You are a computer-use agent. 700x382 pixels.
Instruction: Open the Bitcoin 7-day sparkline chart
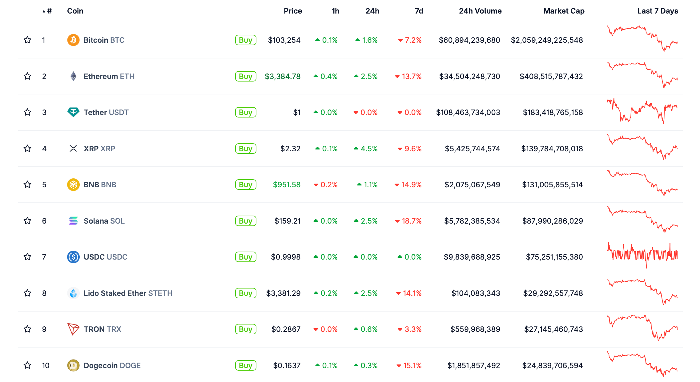coord(642,39)
